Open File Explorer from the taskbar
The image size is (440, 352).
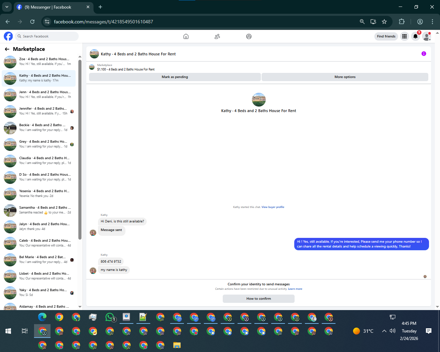(x=177, y=345)
